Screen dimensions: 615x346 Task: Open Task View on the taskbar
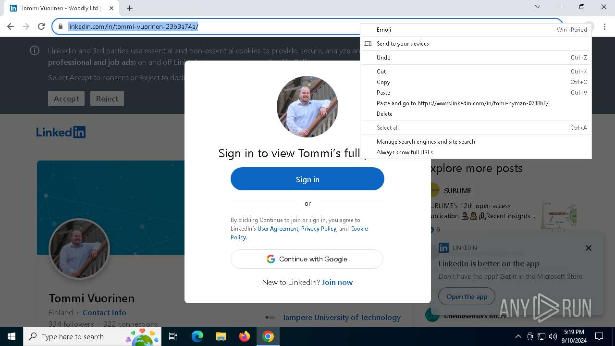[x=173, y=336]
